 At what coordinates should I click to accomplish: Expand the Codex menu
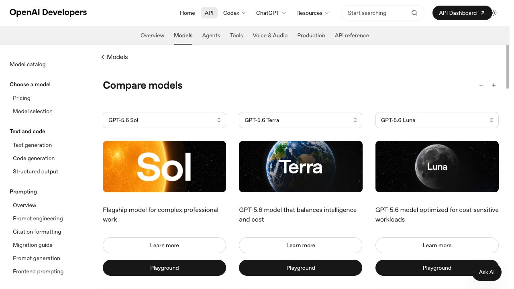pos(235,13)
